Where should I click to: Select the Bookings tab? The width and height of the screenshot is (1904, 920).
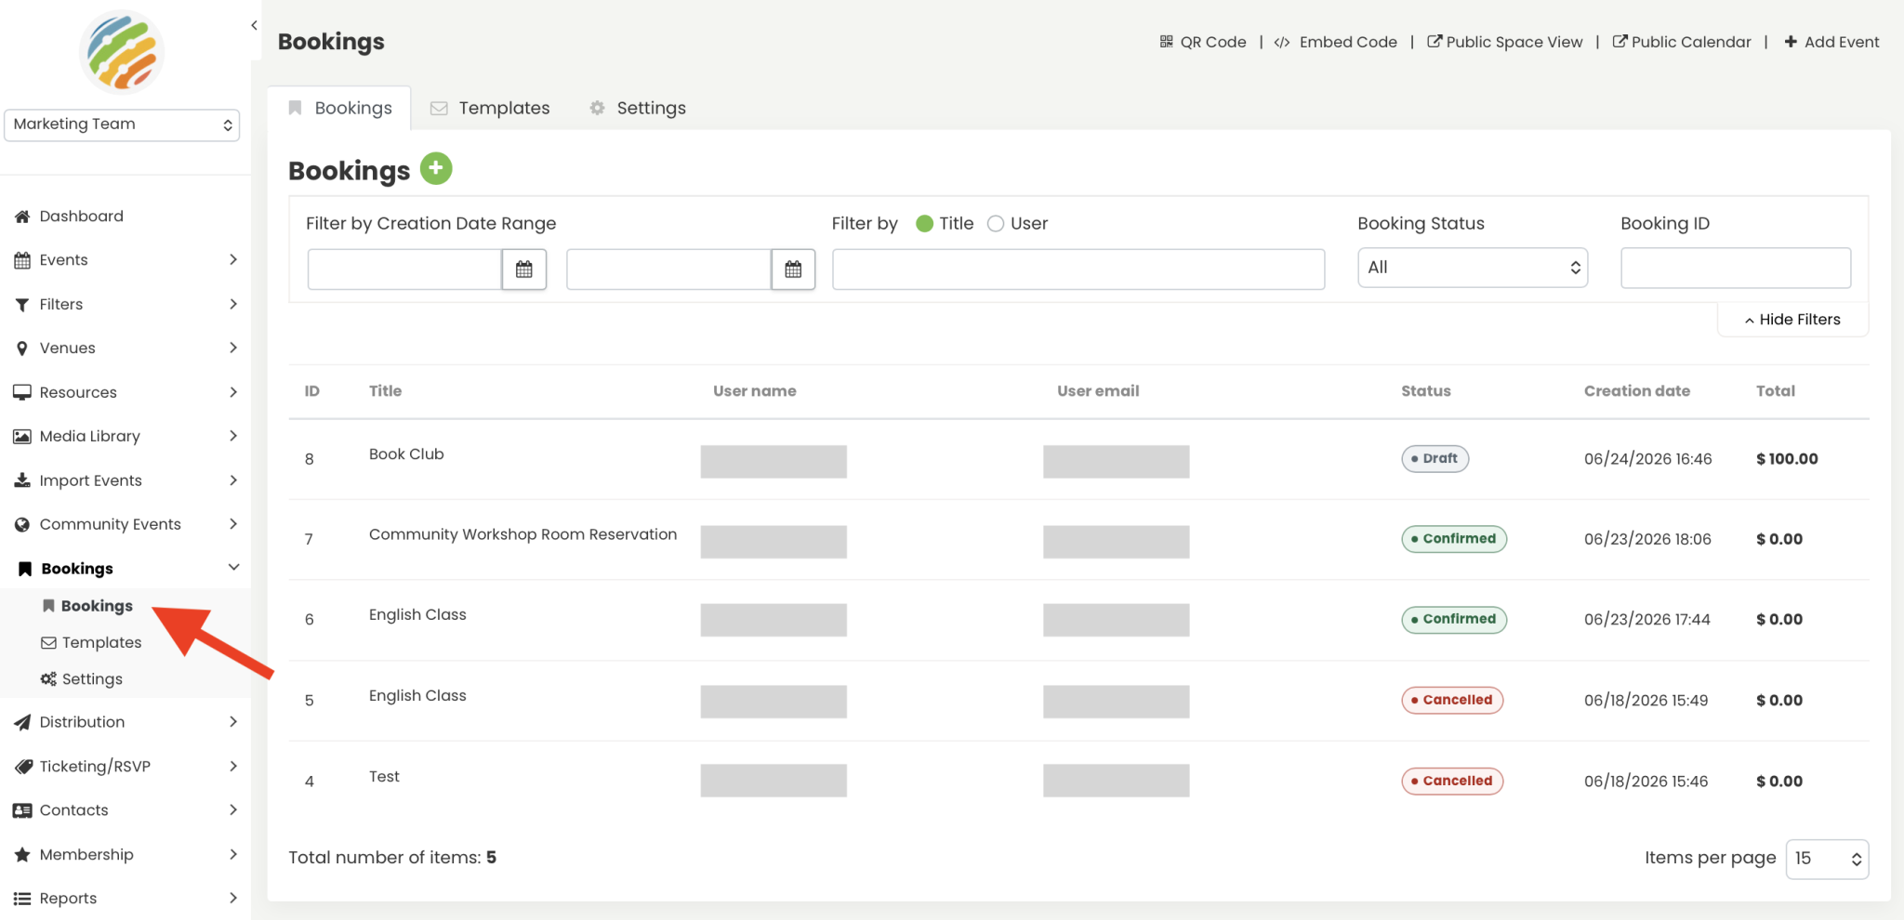340,109
